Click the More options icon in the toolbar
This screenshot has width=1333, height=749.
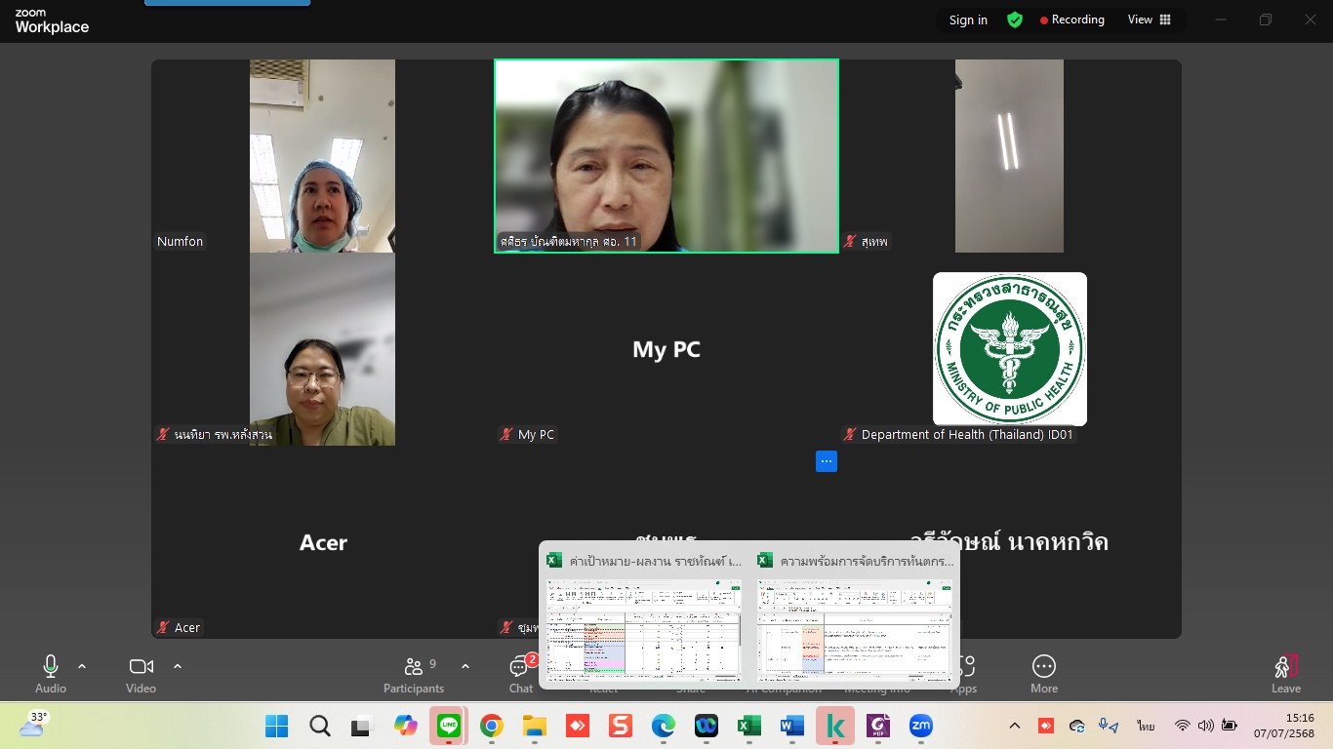pos(1043,674)
